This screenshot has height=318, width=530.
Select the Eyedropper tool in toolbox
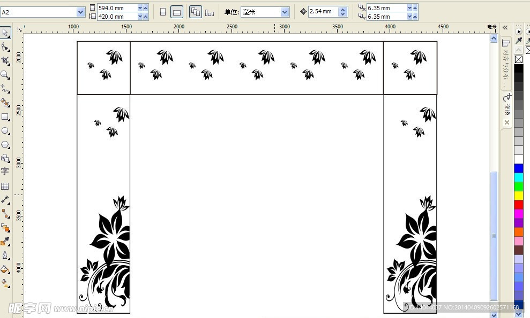[5, 241]
